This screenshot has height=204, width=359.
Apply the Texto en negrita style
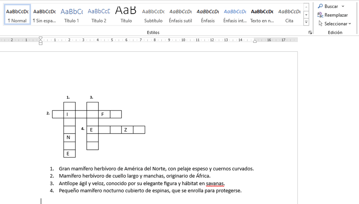coord(262,15)
